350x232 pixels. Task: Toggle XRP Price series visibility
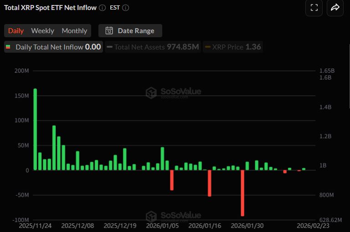[x=232, y=47]
